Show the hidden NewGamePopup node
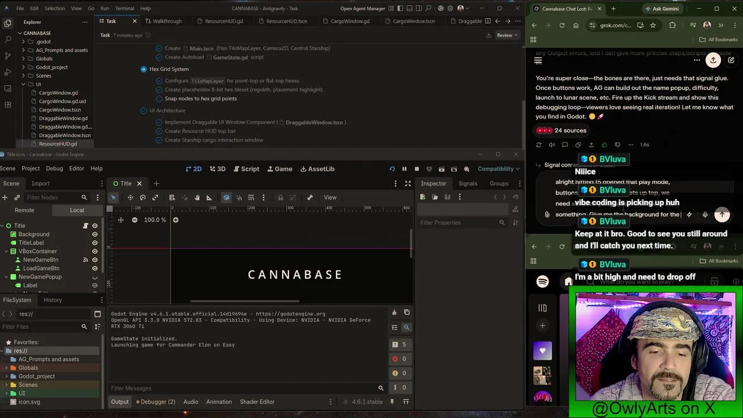 tap(95, 277)
